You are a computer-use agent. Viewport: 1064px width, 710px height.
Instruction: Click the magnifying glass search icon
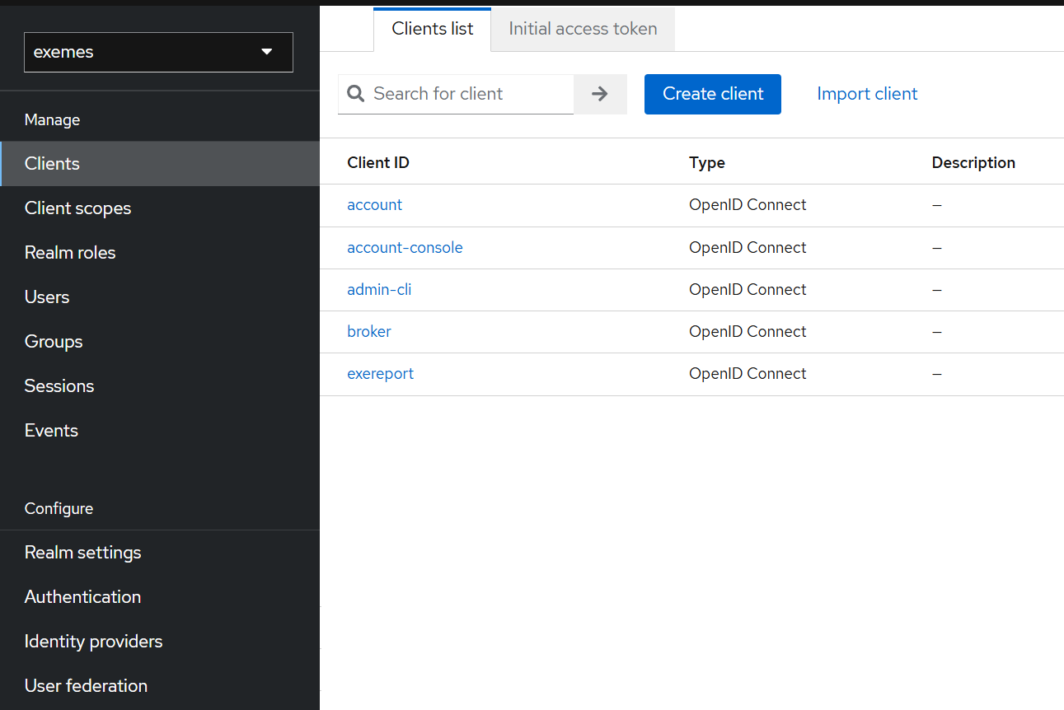(x=356, y=94)
